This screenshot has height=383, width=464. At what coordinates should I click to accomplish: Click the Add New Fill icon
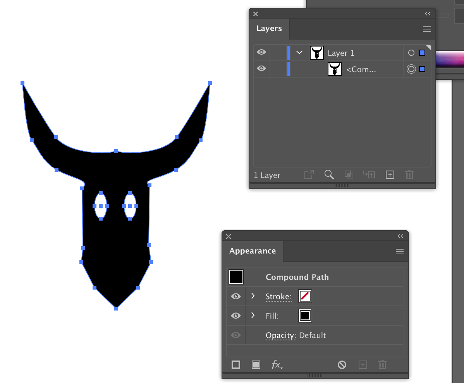[x=256, y=365]
